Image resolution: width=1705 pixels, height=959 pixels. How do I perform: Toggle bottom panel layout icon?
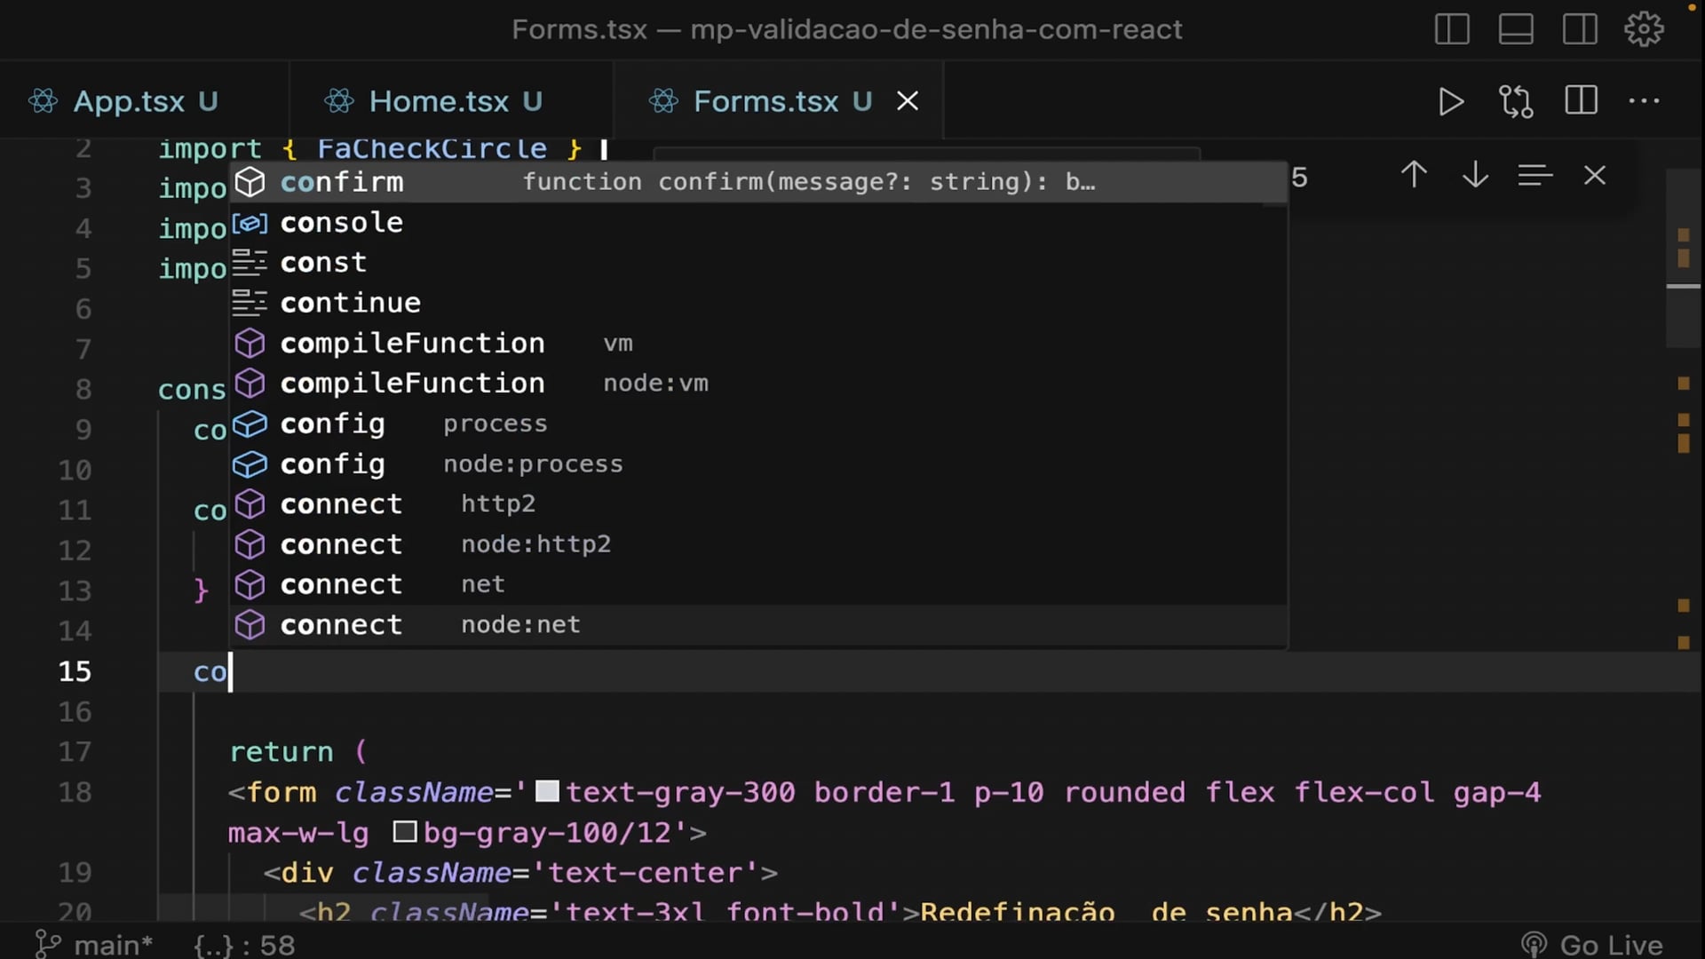tap(1516, 29)
